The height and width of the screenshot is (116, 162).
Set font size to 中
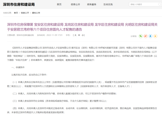[79, 35]
